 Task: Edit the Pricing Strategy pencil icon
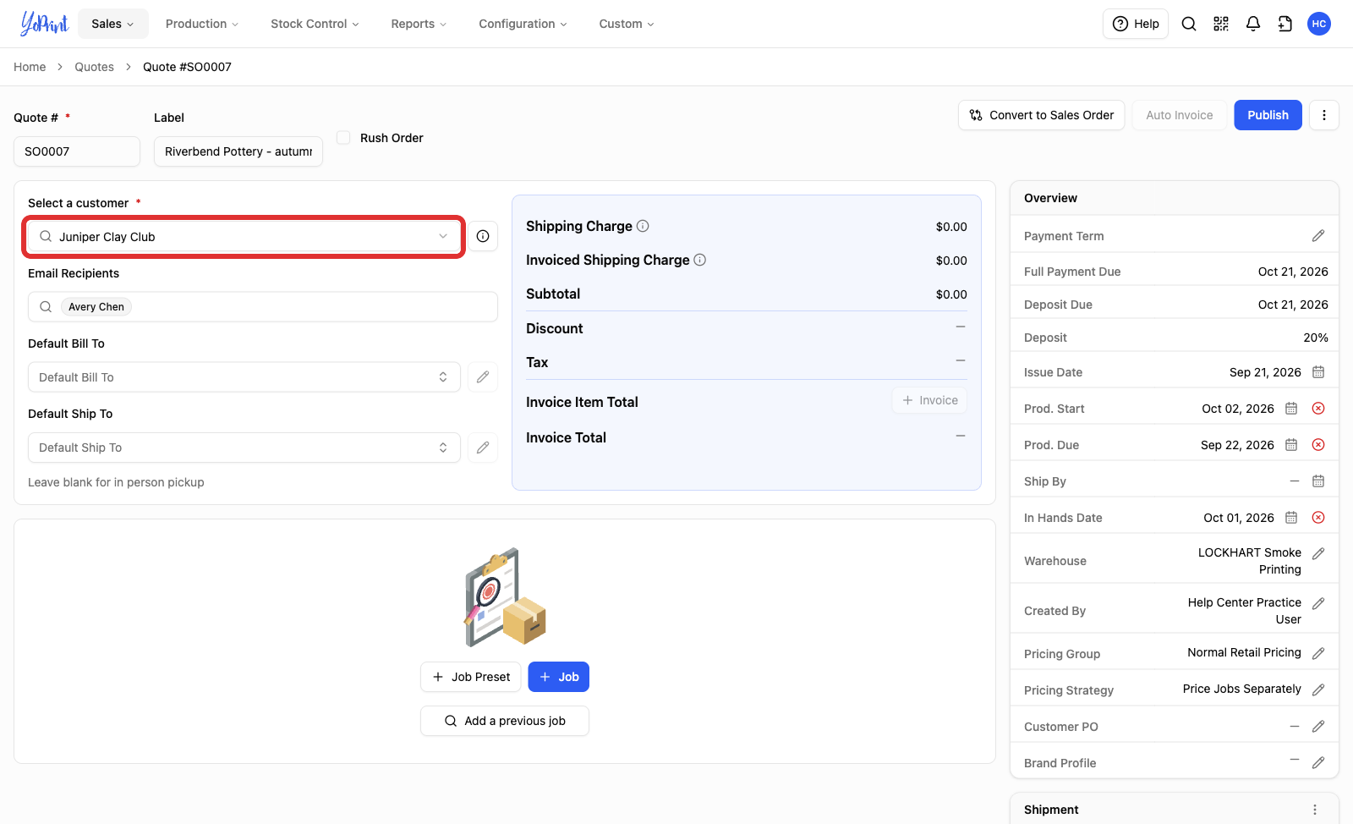1318,689
